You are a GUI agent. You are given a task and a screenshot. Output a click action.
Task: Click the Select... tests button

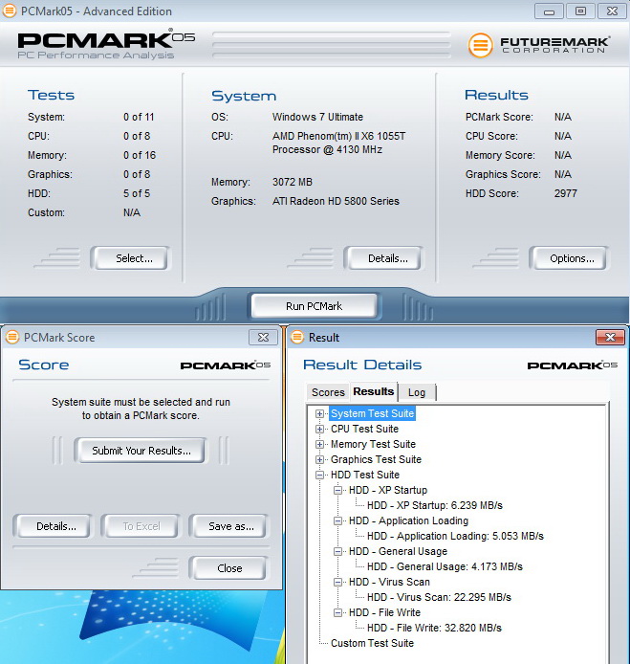click(130, 258)
